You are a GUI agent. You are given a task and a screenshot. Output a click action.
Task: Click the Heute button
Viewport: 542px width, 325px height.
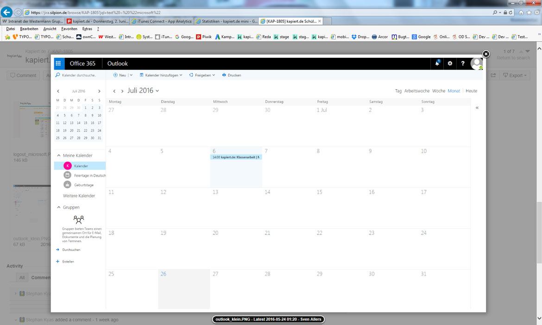[x=471, y=91]
